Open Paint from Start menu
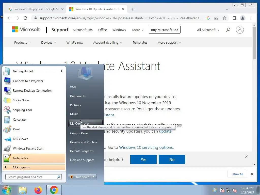 (34, 129)
